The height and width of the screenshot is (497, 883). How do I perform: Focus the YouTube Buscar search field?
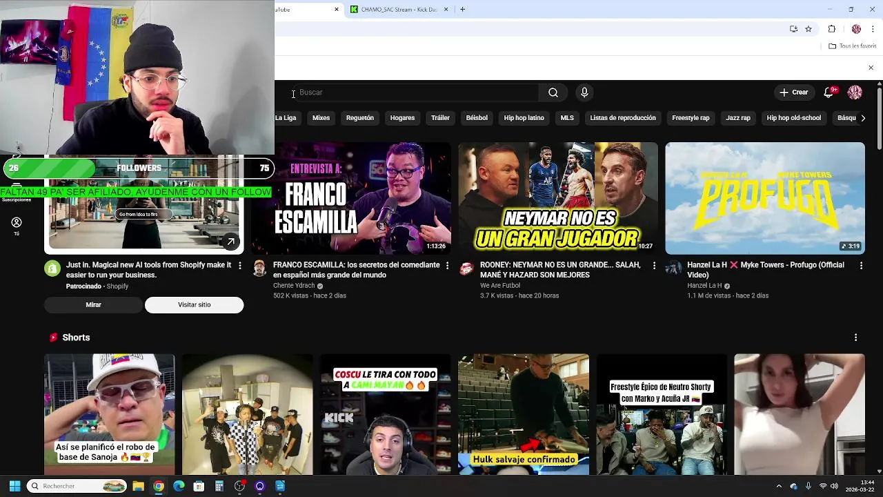click(x=416, y=92)
